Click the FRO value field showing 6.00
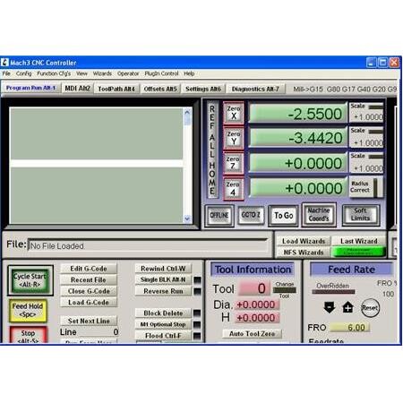The image size is (403, 403). 350,328
